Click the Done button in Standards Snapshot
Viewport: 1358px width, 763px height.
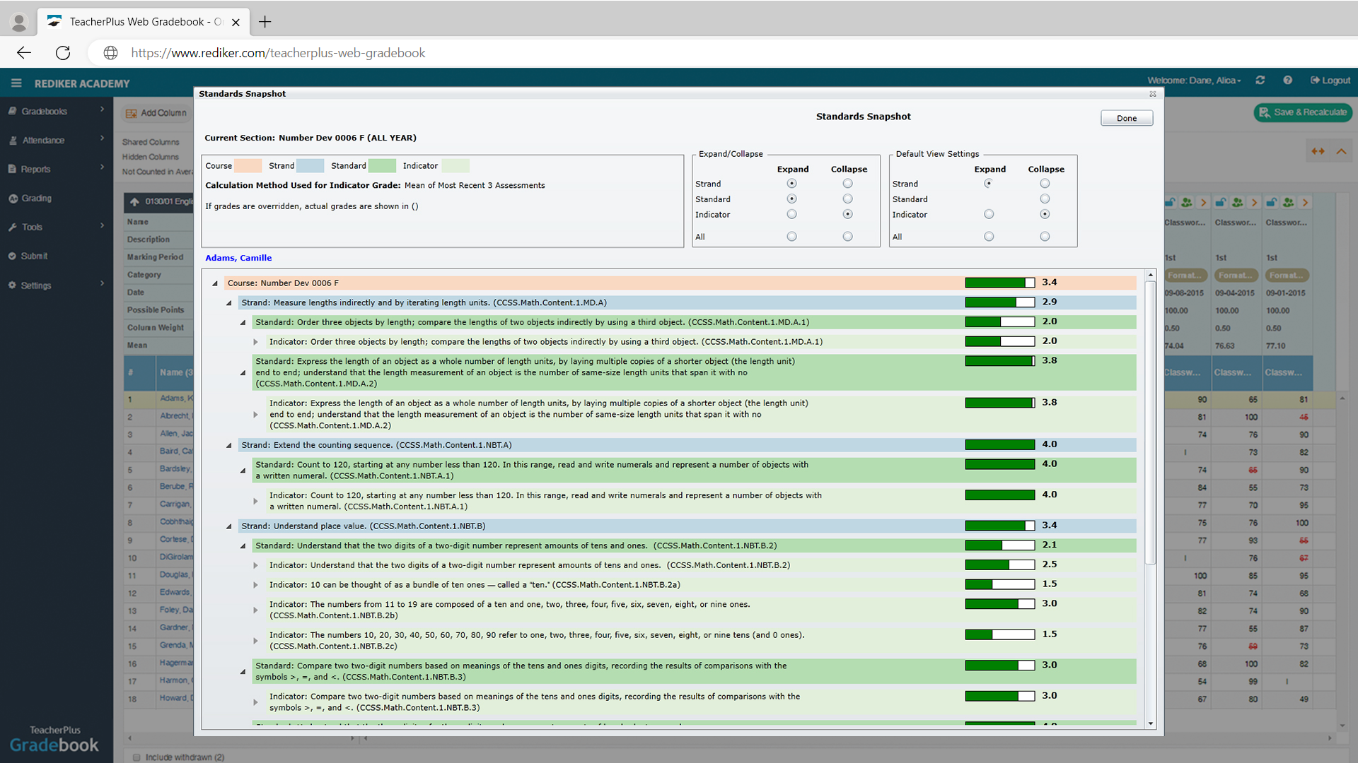click(x=1126, y=117)
